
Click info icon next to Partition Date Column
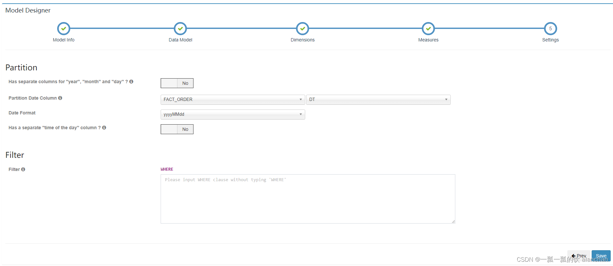(60, 98)
